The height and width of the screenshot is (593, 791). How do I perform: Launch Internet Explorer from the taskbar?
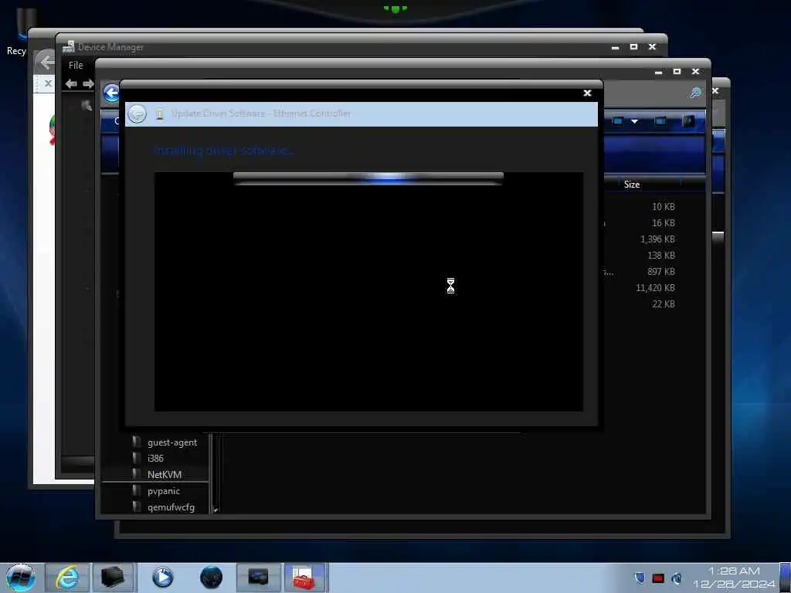[67, 578]
